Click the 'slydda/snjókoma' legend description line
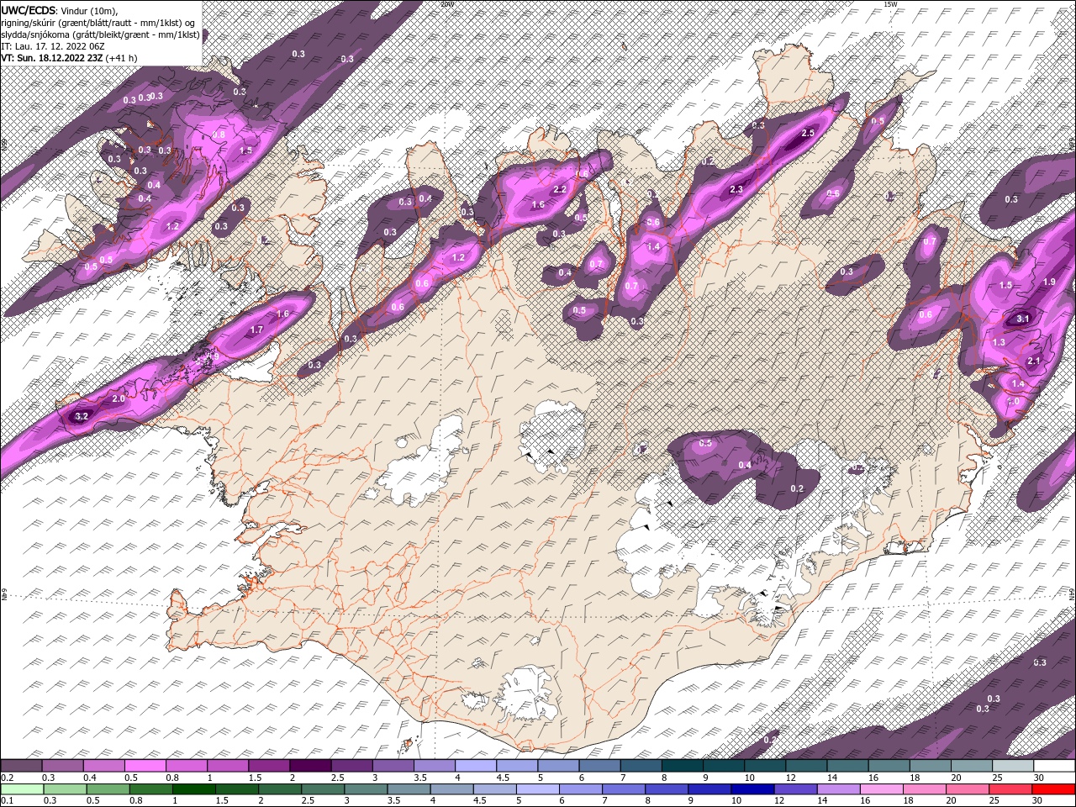The image size is (1076, 807). 100,34
